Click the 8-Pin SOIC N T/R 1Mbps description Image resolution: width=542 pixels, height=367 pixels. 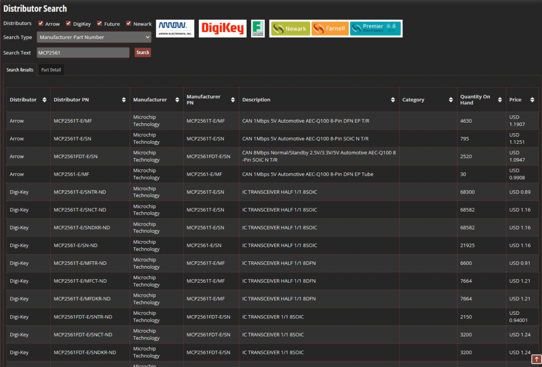[305, 139]
